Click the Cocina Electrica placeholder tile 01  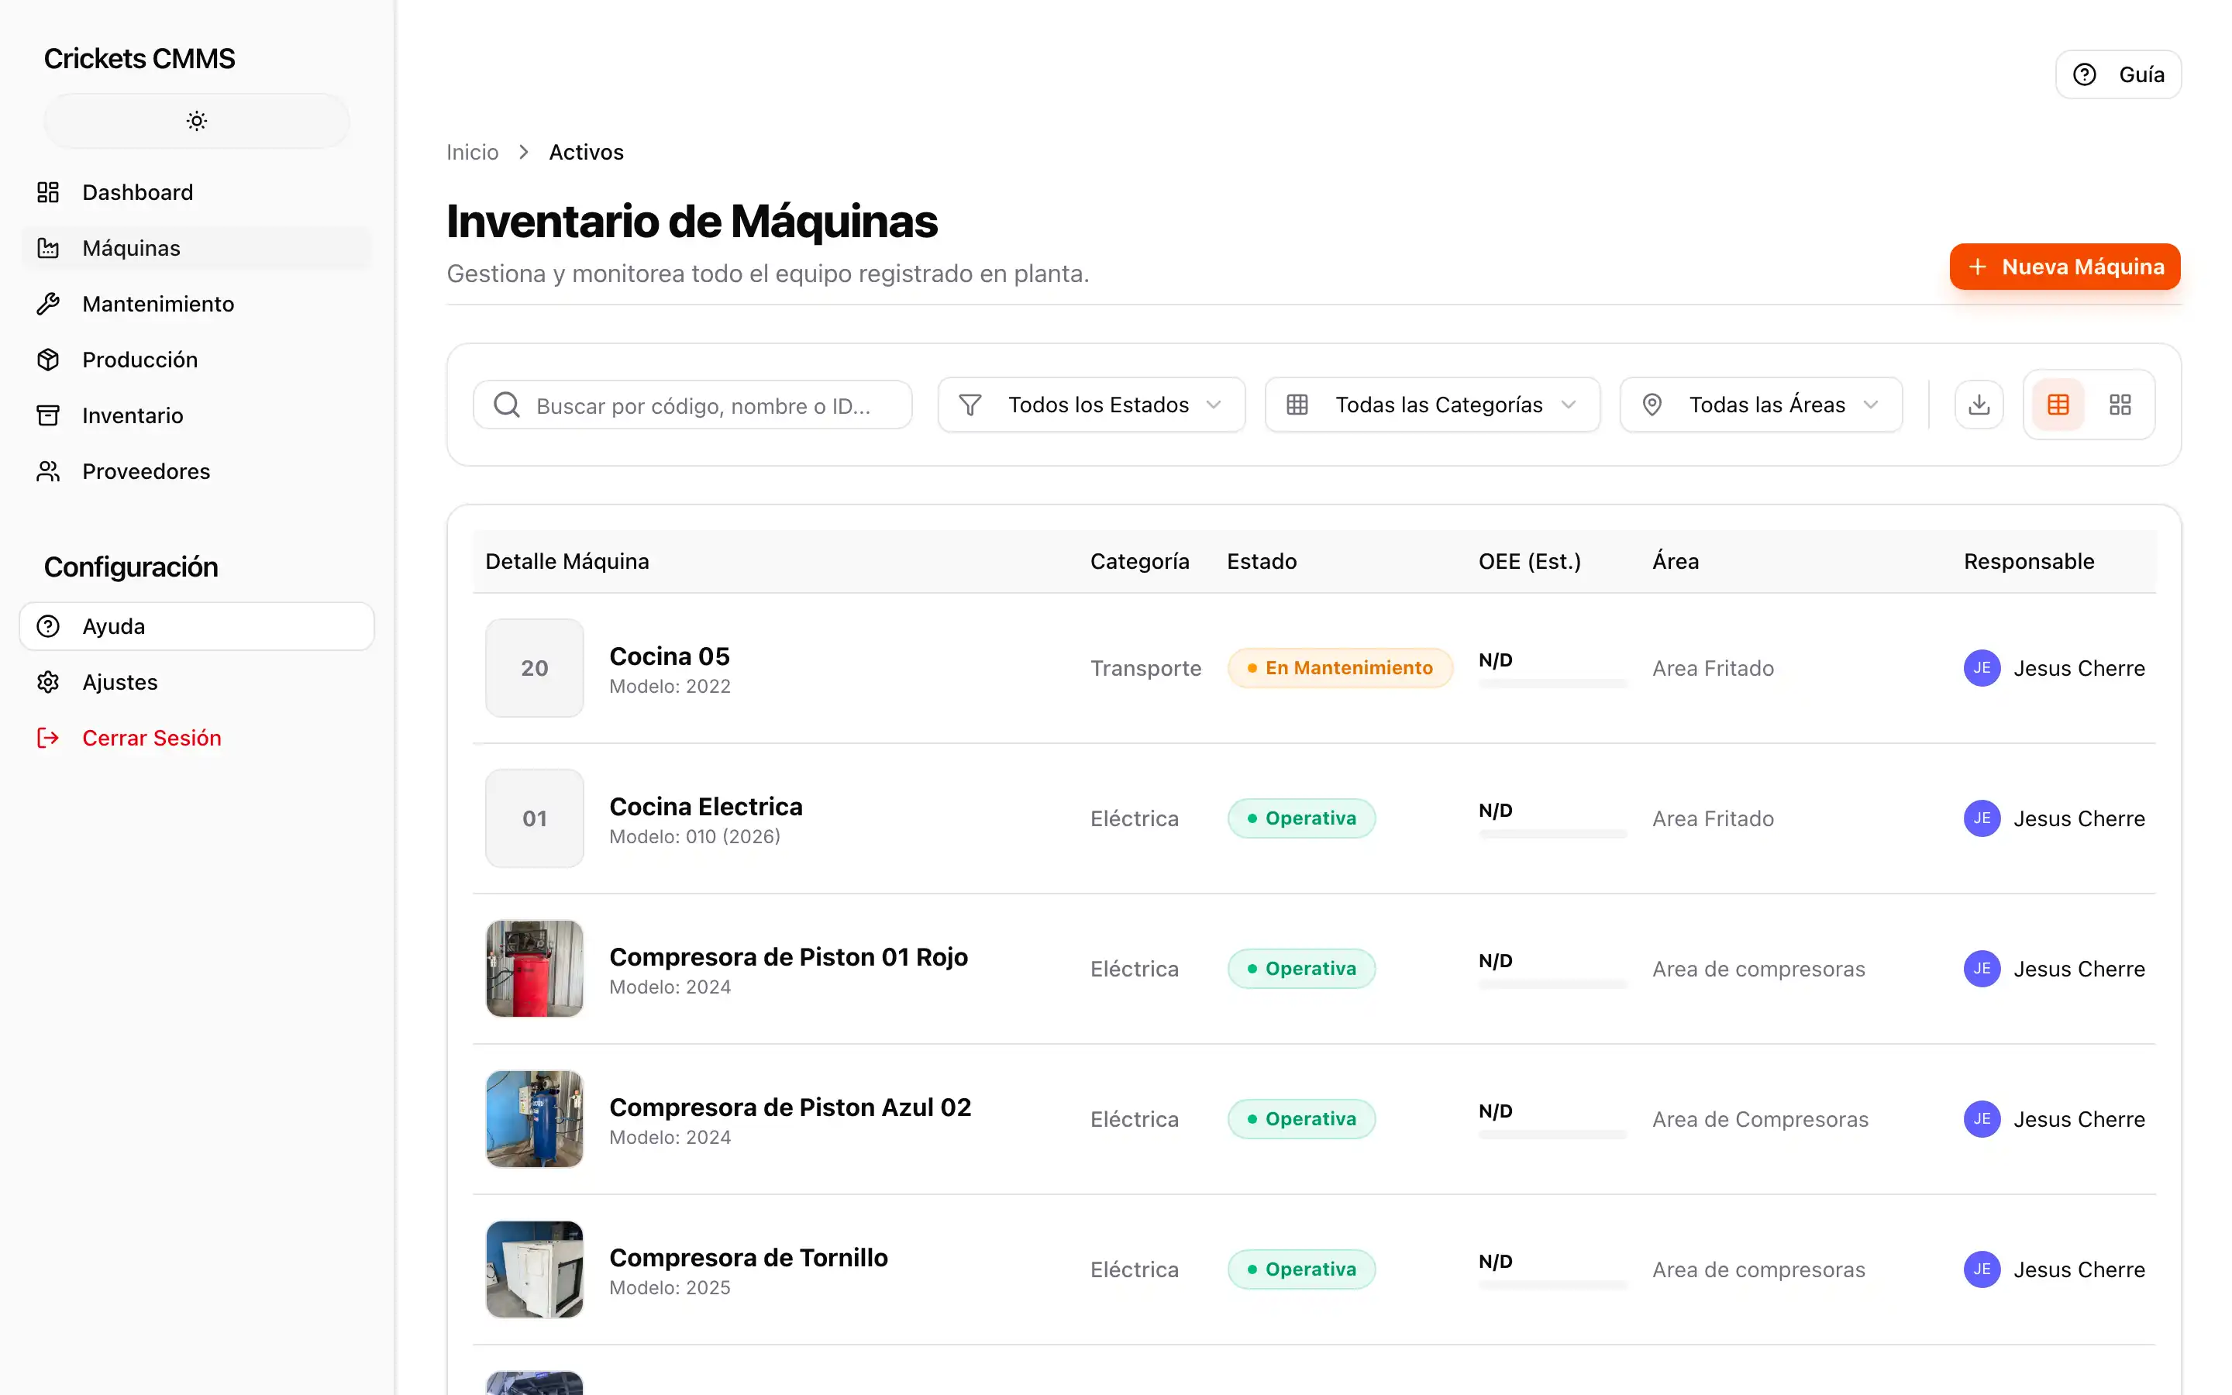tap(534, 818)
